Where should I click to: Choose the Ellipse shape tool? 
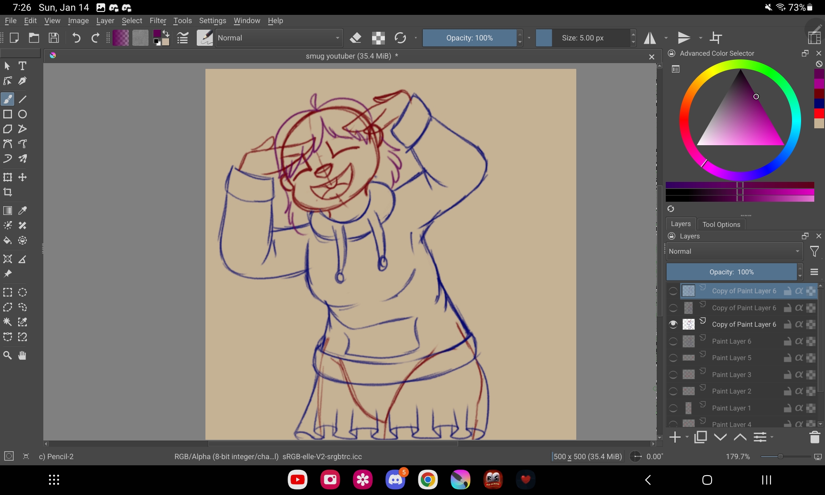(23, 114)
